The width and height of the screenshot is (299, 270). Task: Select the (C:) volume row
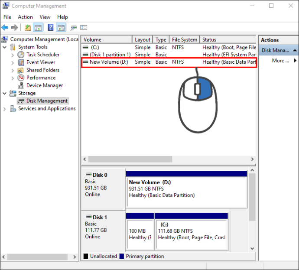169,47
